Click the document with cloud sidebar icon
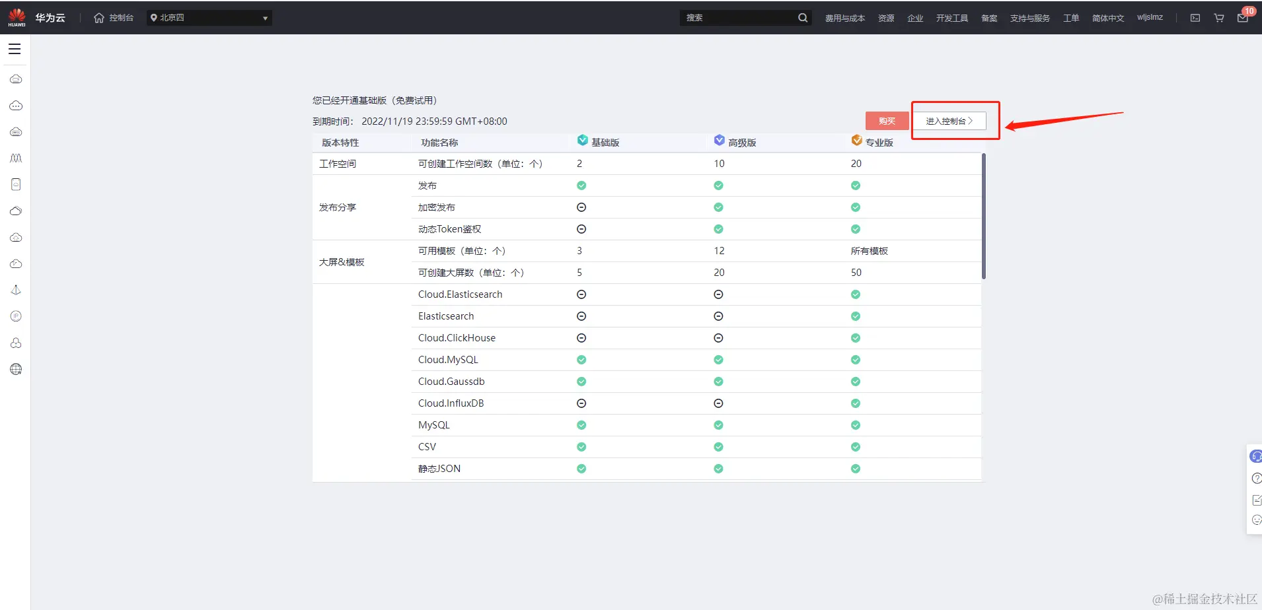Viewport: 1262px width, 610px height. 16,185
